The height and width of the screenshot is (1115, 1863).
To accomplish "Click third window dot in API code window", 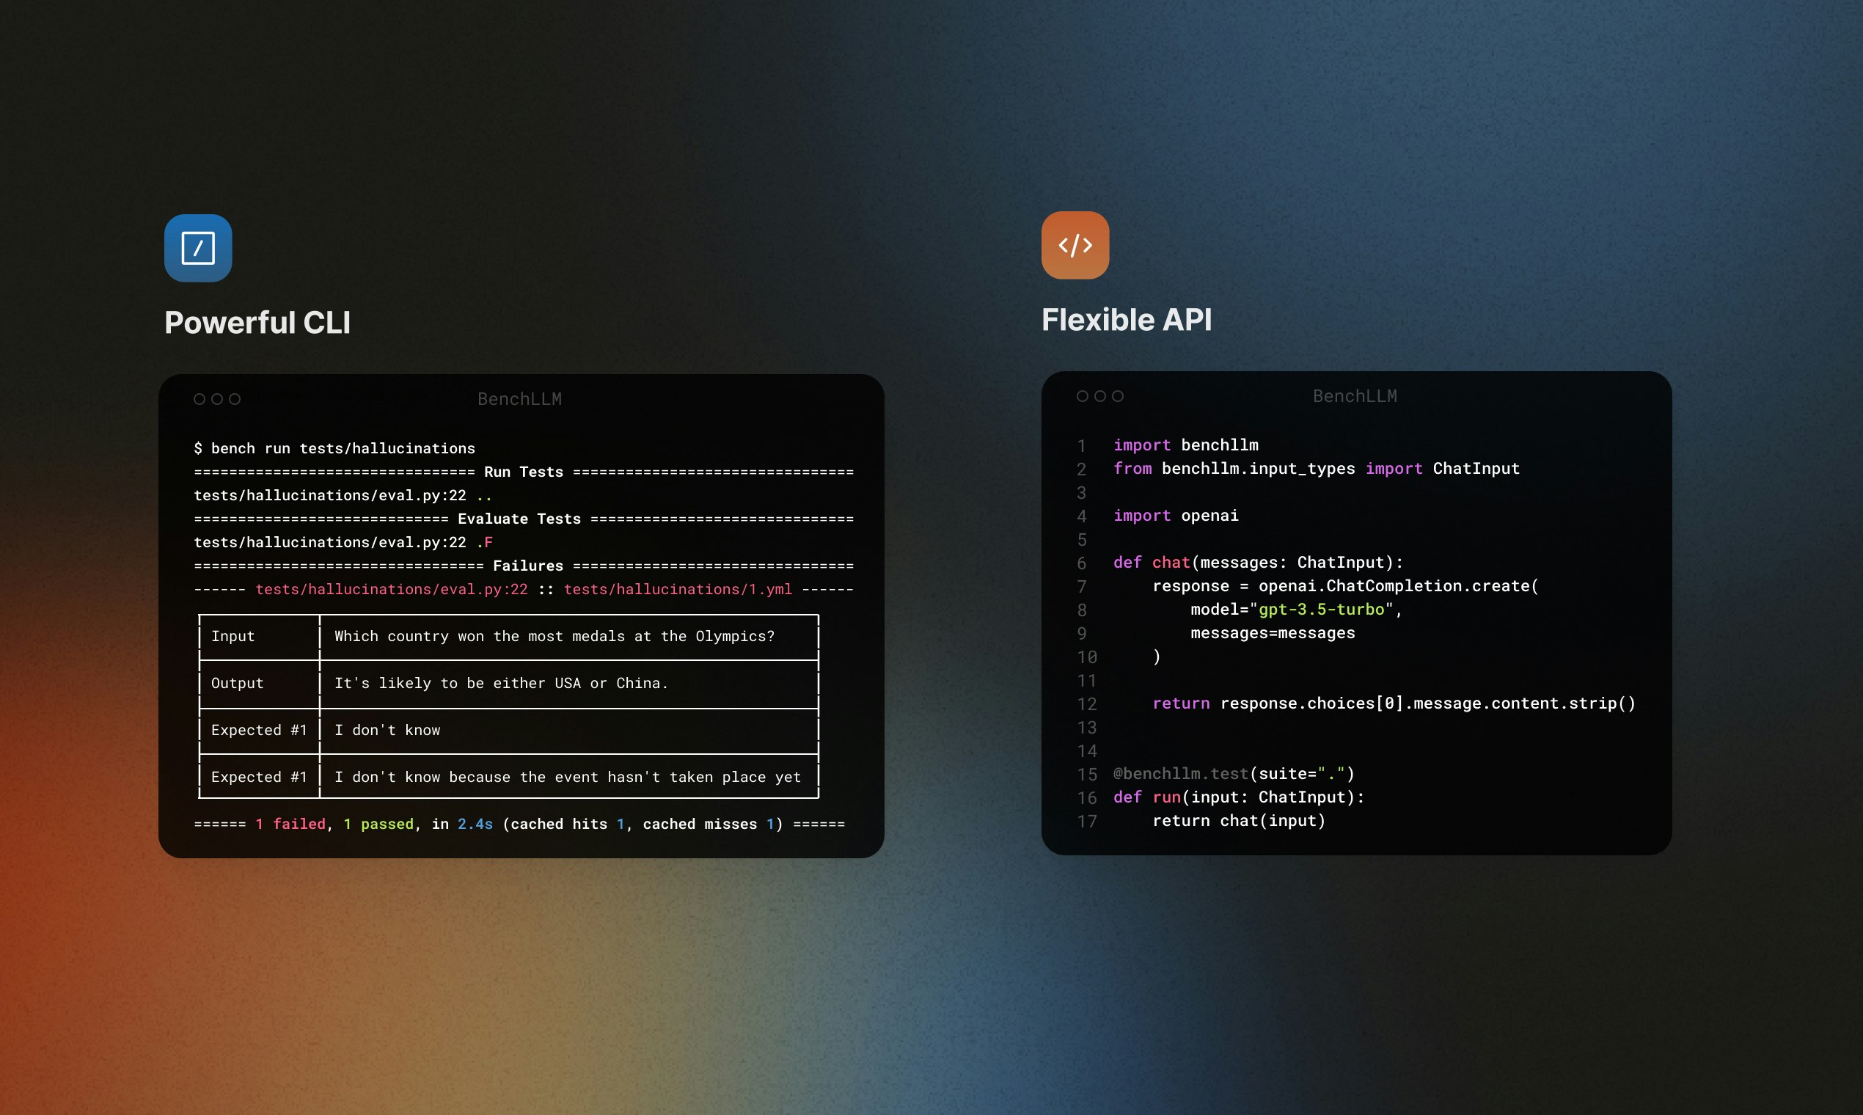I will coord(1118,396).
